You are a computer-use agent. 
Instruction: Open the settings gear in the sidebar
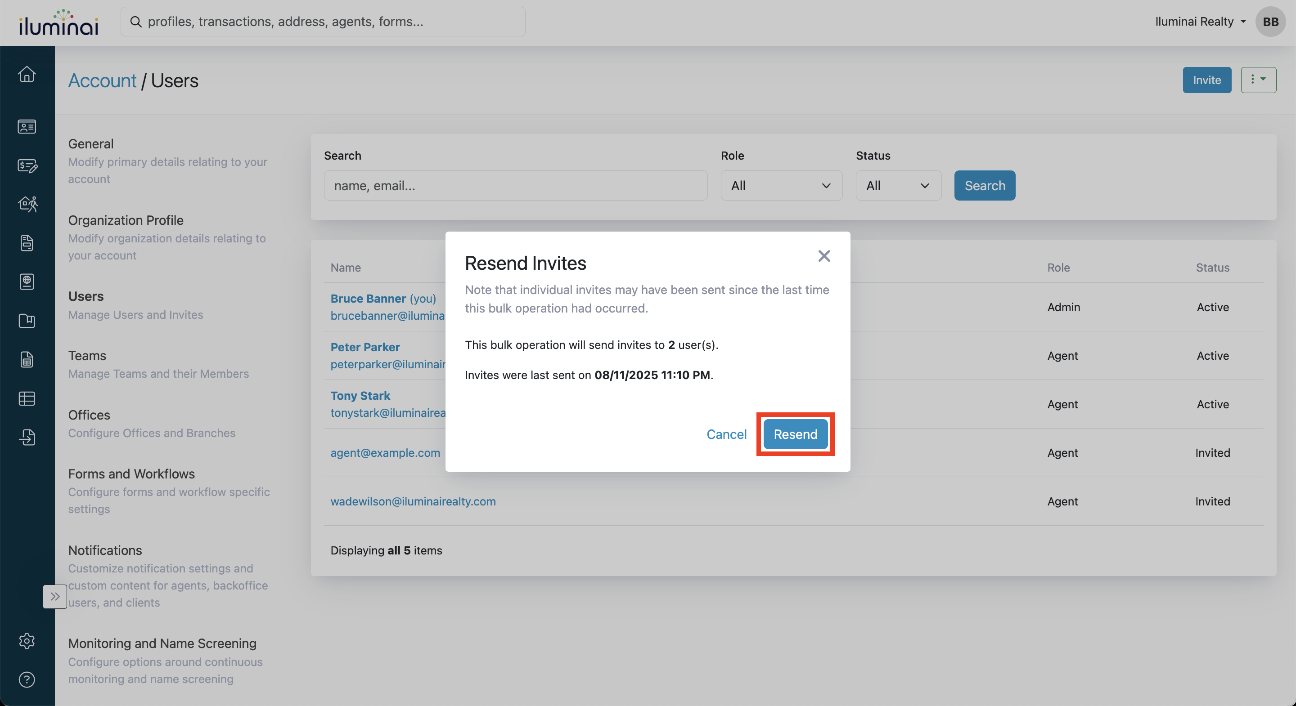[x=27, y=641]
